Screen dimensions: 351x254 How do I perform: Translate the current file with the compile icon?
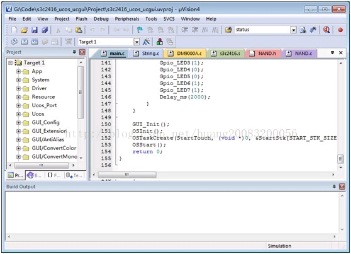tap(14, 42)
